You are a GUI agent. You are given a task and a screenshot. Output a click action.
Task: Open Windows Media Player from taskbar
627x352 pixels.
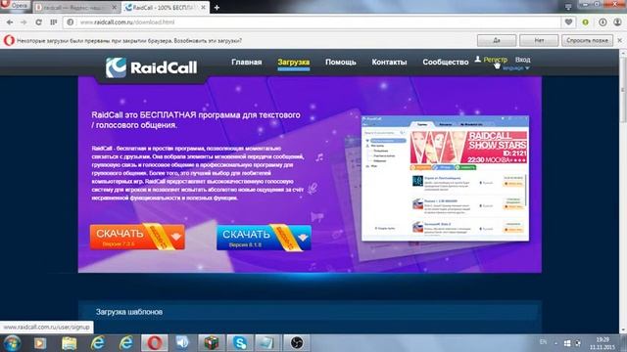tap(40, 343)
